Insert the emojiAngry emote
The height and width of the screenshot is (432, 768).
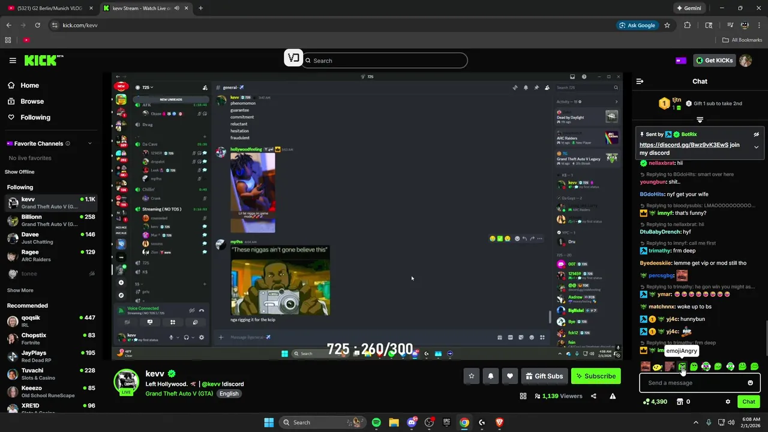point(682,367)
